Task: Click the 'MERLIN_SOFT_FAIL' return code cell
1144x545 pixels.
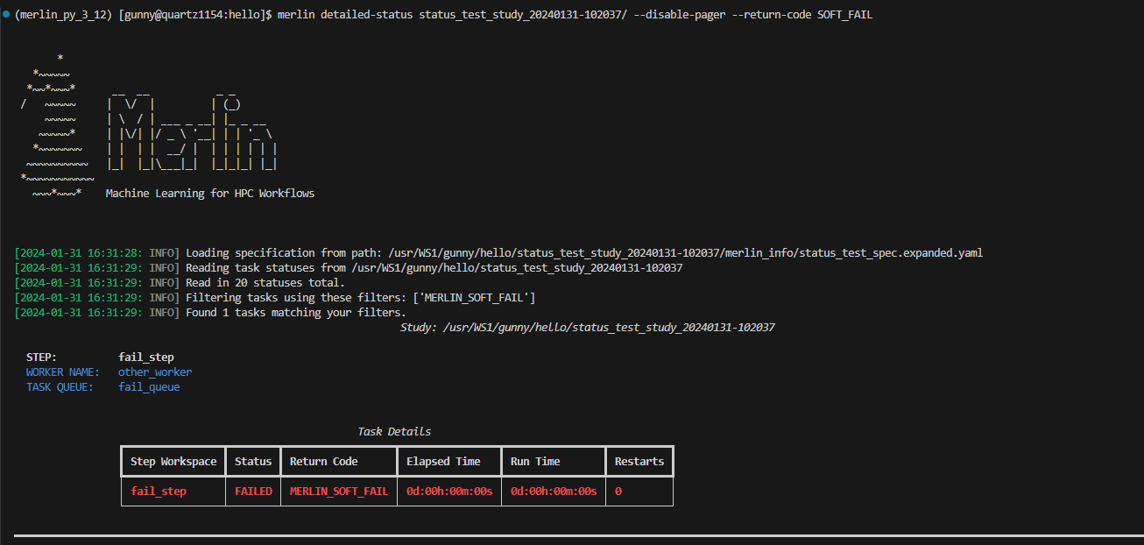Action: coord(339,492)
